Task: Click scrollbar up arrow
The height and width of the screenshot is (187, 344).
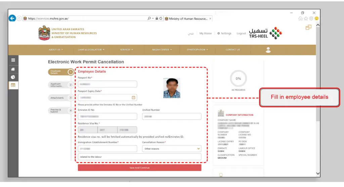Action: (318, 25)
